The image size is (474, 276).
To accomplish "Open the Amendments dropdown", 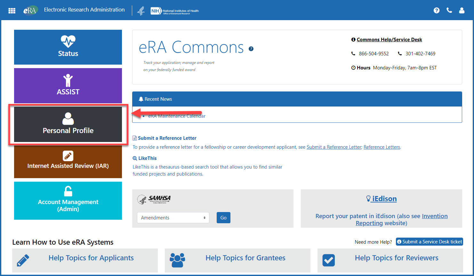I will 173,218.
